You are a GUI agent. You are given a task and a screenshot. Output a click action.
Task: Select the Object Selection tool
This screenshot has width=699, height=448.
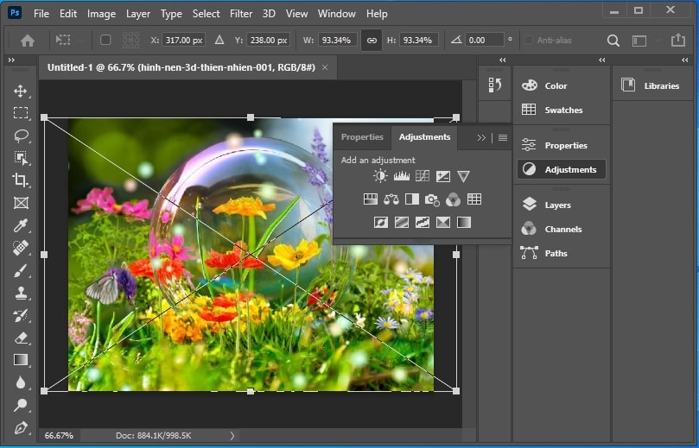click(21, 158)
